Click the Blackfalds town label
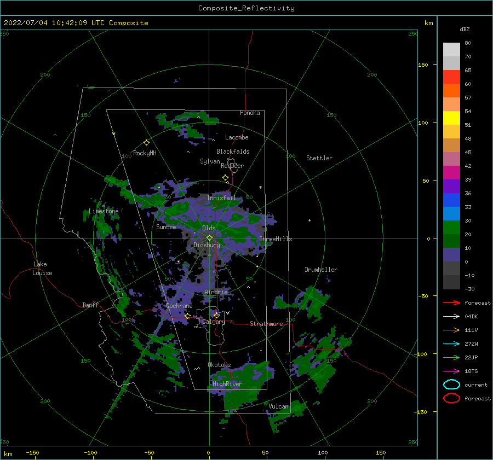The width and height of the screenshot is (493, 460). tap(233, 152)
